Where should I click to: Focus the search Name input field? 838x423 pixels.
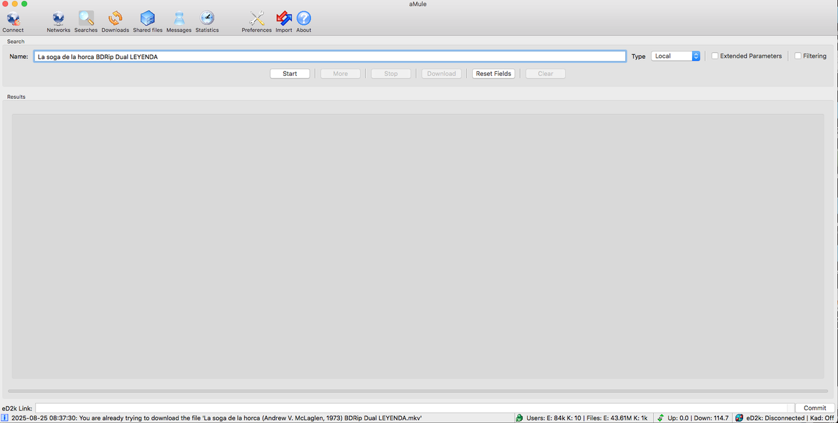(330, 56)
